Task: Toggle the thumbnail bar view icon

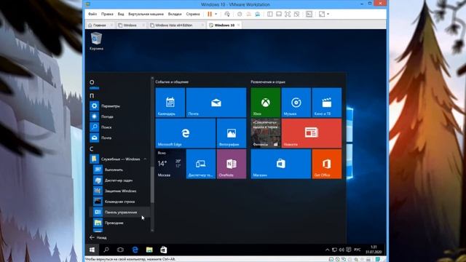Action: pos(279,14)
